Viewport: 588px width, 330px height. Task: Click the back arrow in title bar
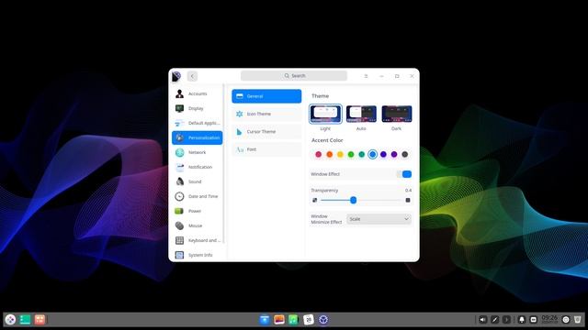[x=192, y=76]
